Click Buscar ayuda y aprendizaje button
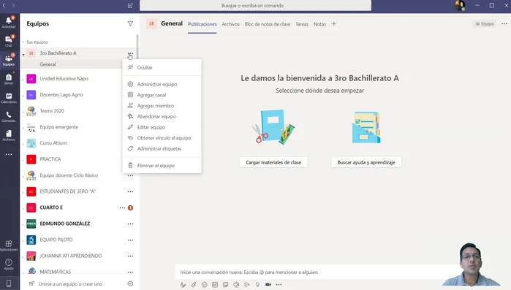Image resolution: width=511 pixels, height=290 pixels. click(x=366, y=162)
